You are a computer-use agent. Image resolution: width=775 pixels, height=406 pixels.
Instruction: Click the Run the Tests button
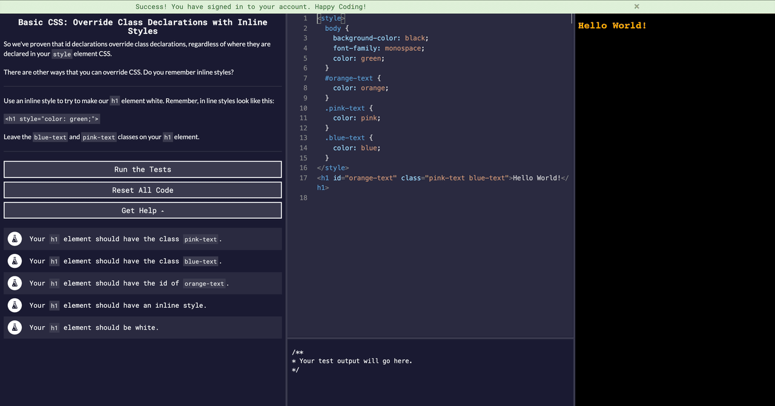point(142,169)
